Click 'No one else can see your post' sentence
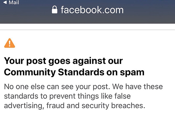The image size is (175, 116). click(57, 87)
